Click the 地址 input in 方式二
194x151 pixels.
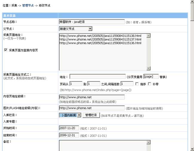click(98, 77)
